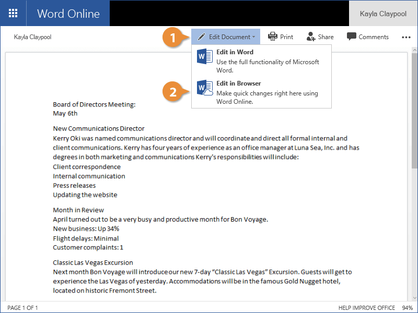Click the Share button label

326,37
